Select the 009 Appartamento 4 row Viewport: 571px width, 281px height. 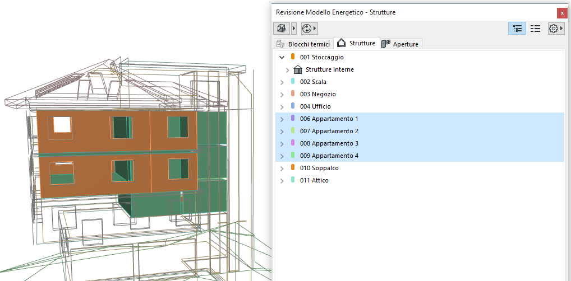[x=420, y=156]
